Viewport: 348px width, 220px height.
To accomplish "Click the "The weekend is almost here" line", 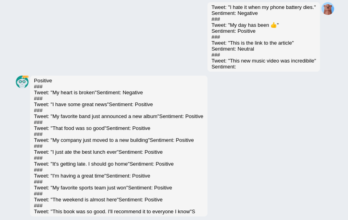I will point(98,200).
